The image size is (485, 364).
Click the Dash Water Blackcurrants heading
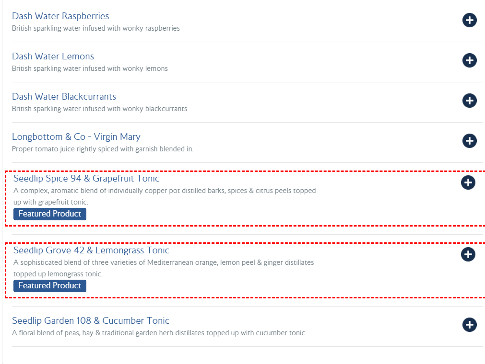pos(64,97)
